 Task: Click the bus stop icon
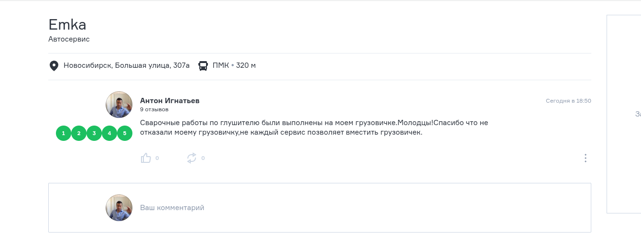tap(203, 65)
